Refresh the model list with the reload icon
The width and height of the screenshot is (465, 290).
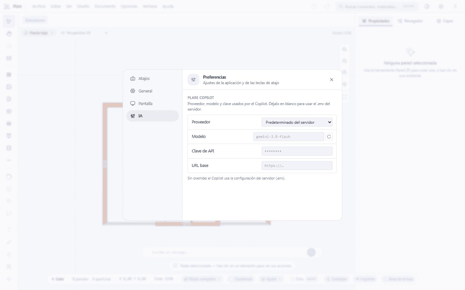[329, 137]
